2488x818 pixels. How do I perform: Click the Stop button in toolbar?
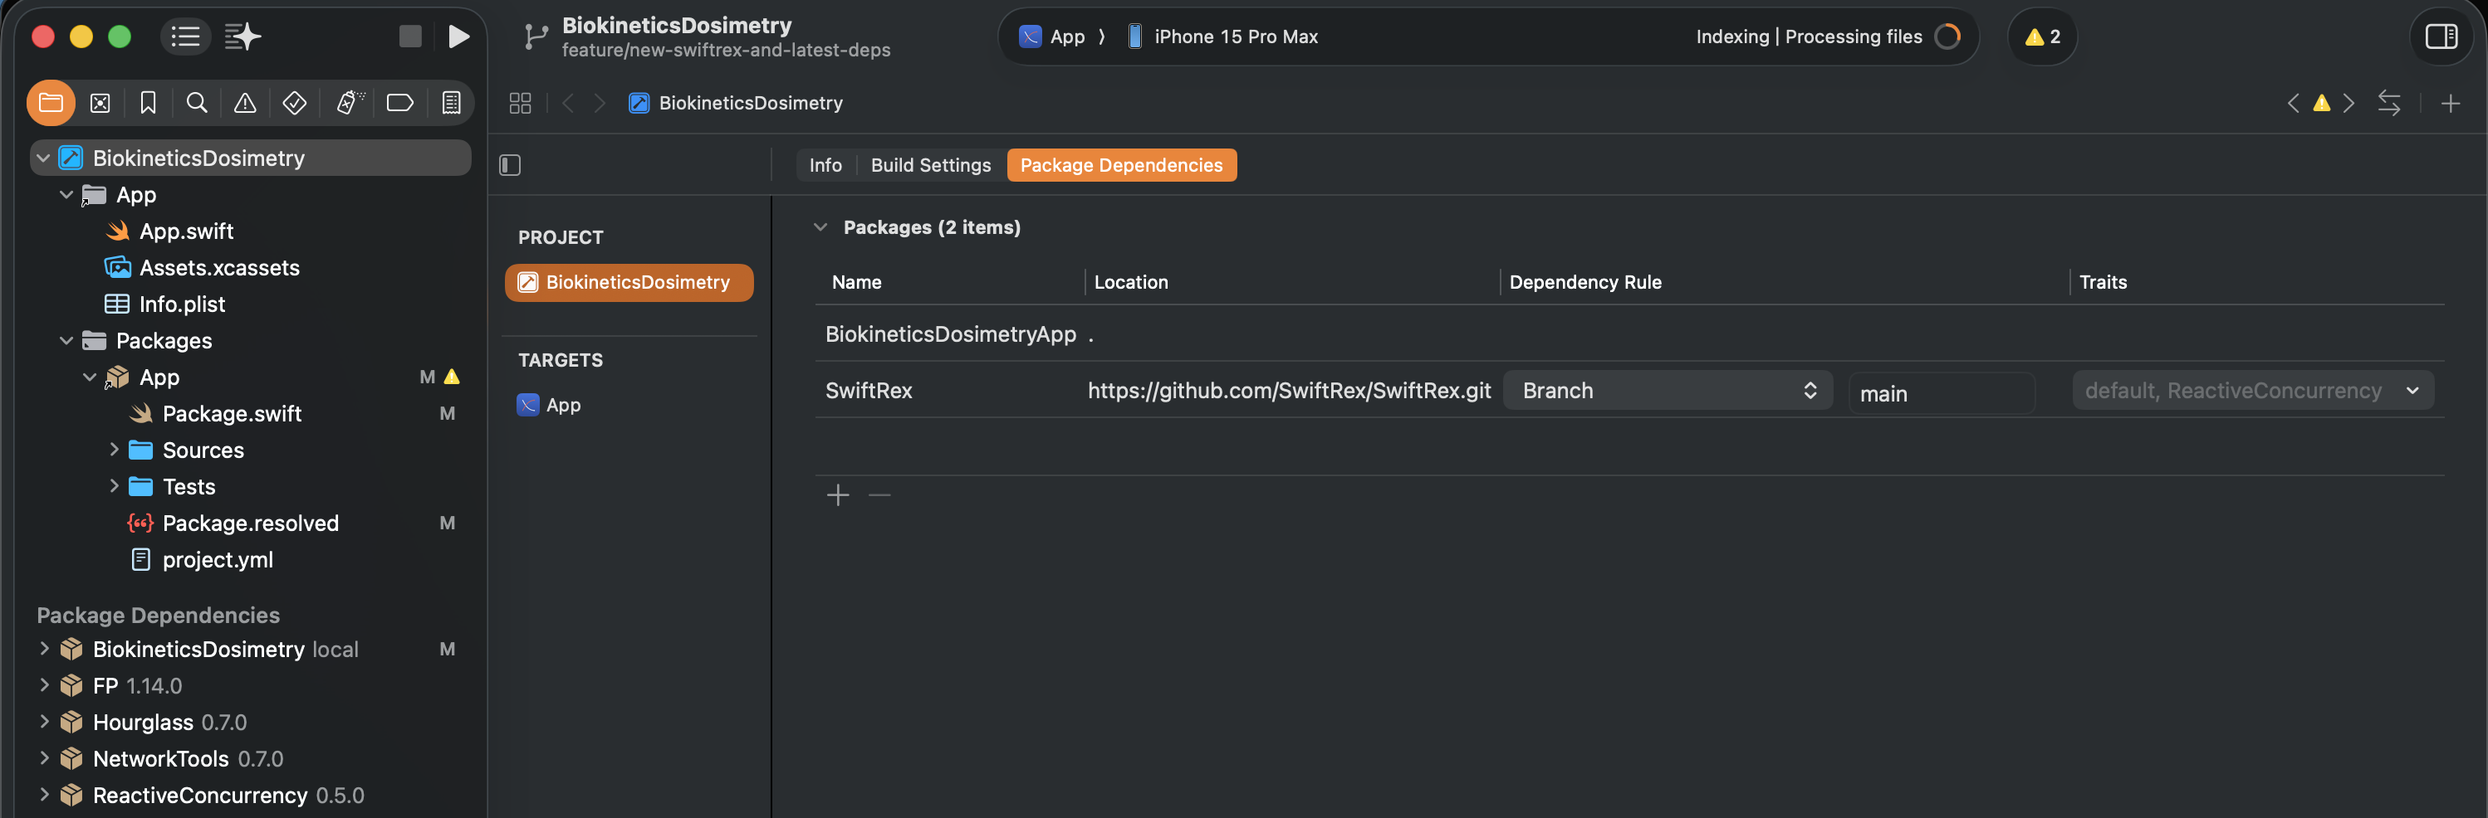pos(410,37)
